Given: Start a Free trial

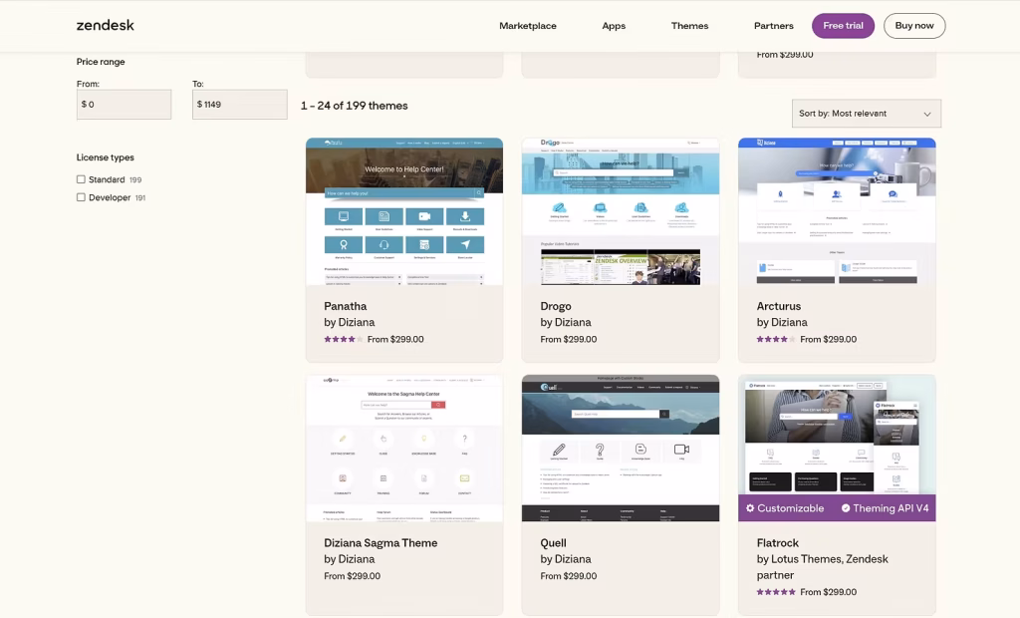Looking at the screenshot, I should [x=843, y=25].
